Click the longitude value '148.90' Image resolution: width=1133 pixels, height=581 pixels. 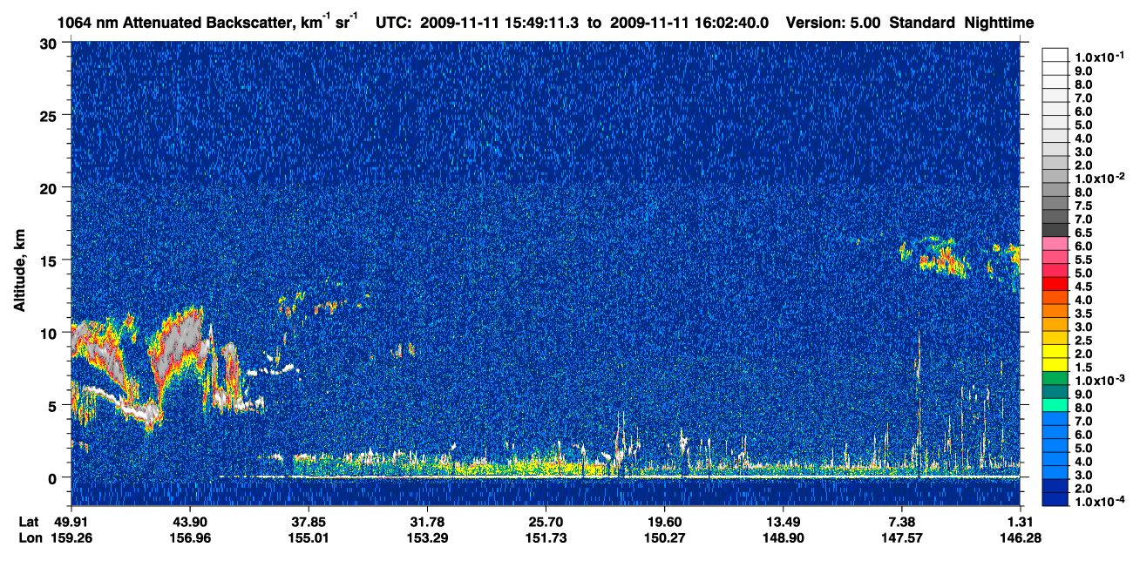pyautogui.click(x=783, y=537)
